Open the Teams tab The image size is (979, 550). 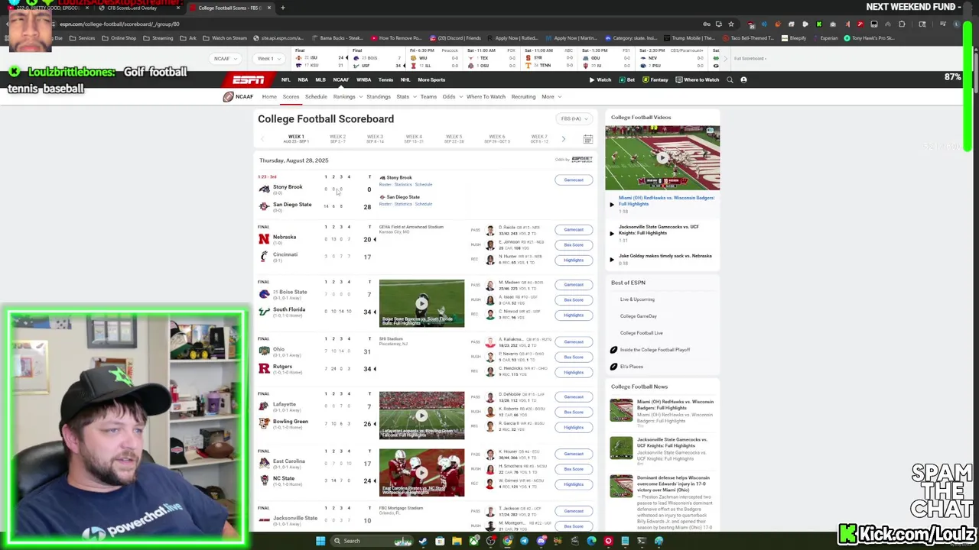click(428, 97)
